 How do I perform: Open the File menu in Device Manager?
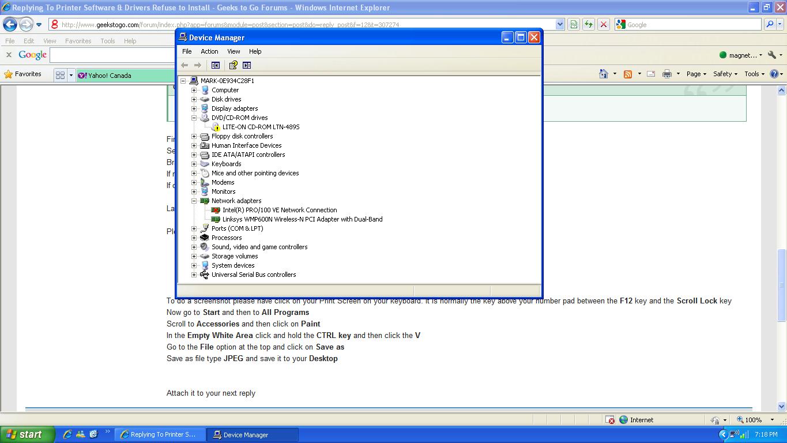tap(187, 51)
